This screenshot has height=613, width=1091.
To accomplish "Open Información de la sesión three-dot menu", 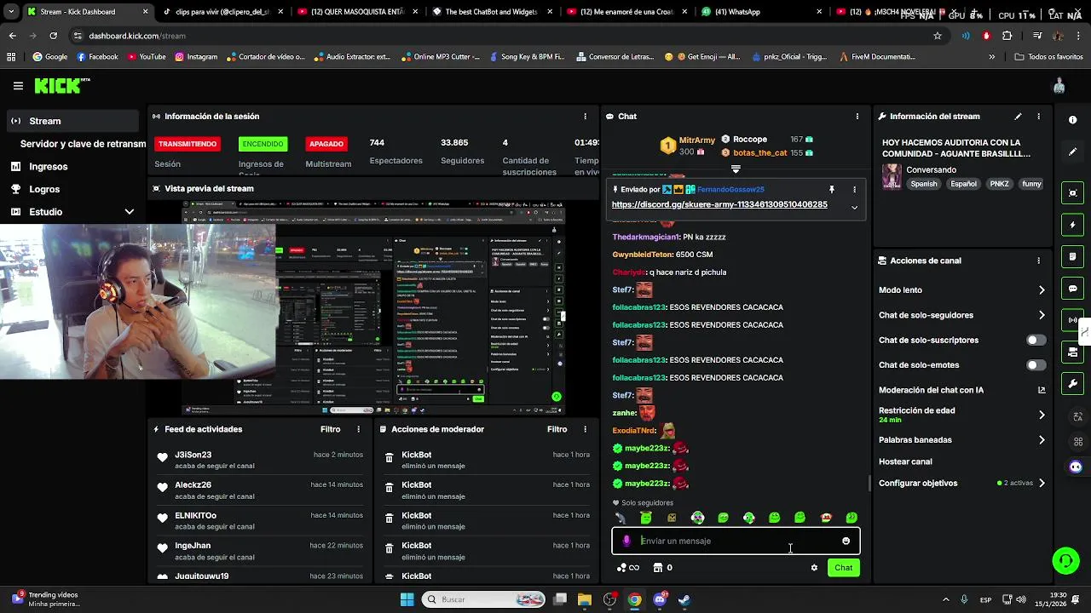I will 585,117.
